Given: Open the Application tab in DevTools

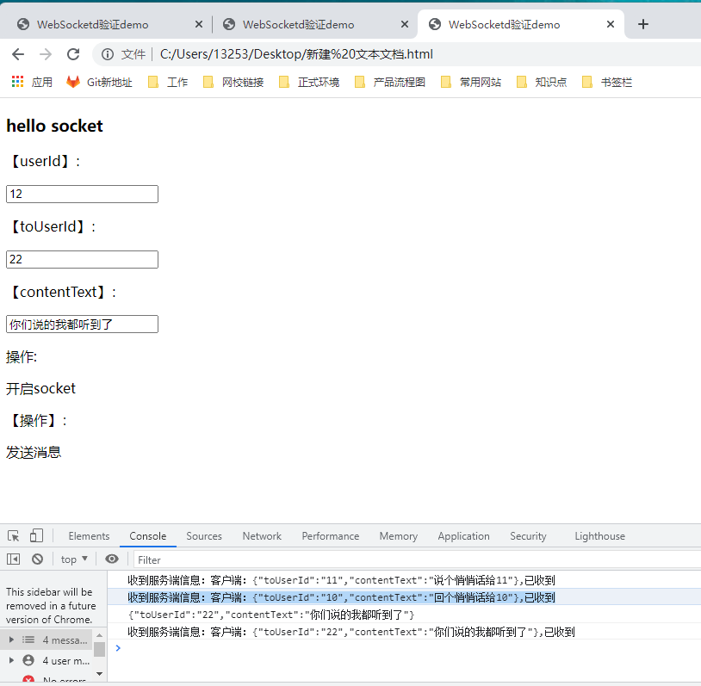Looking at the screenshot, I should [x=463, y=536].
